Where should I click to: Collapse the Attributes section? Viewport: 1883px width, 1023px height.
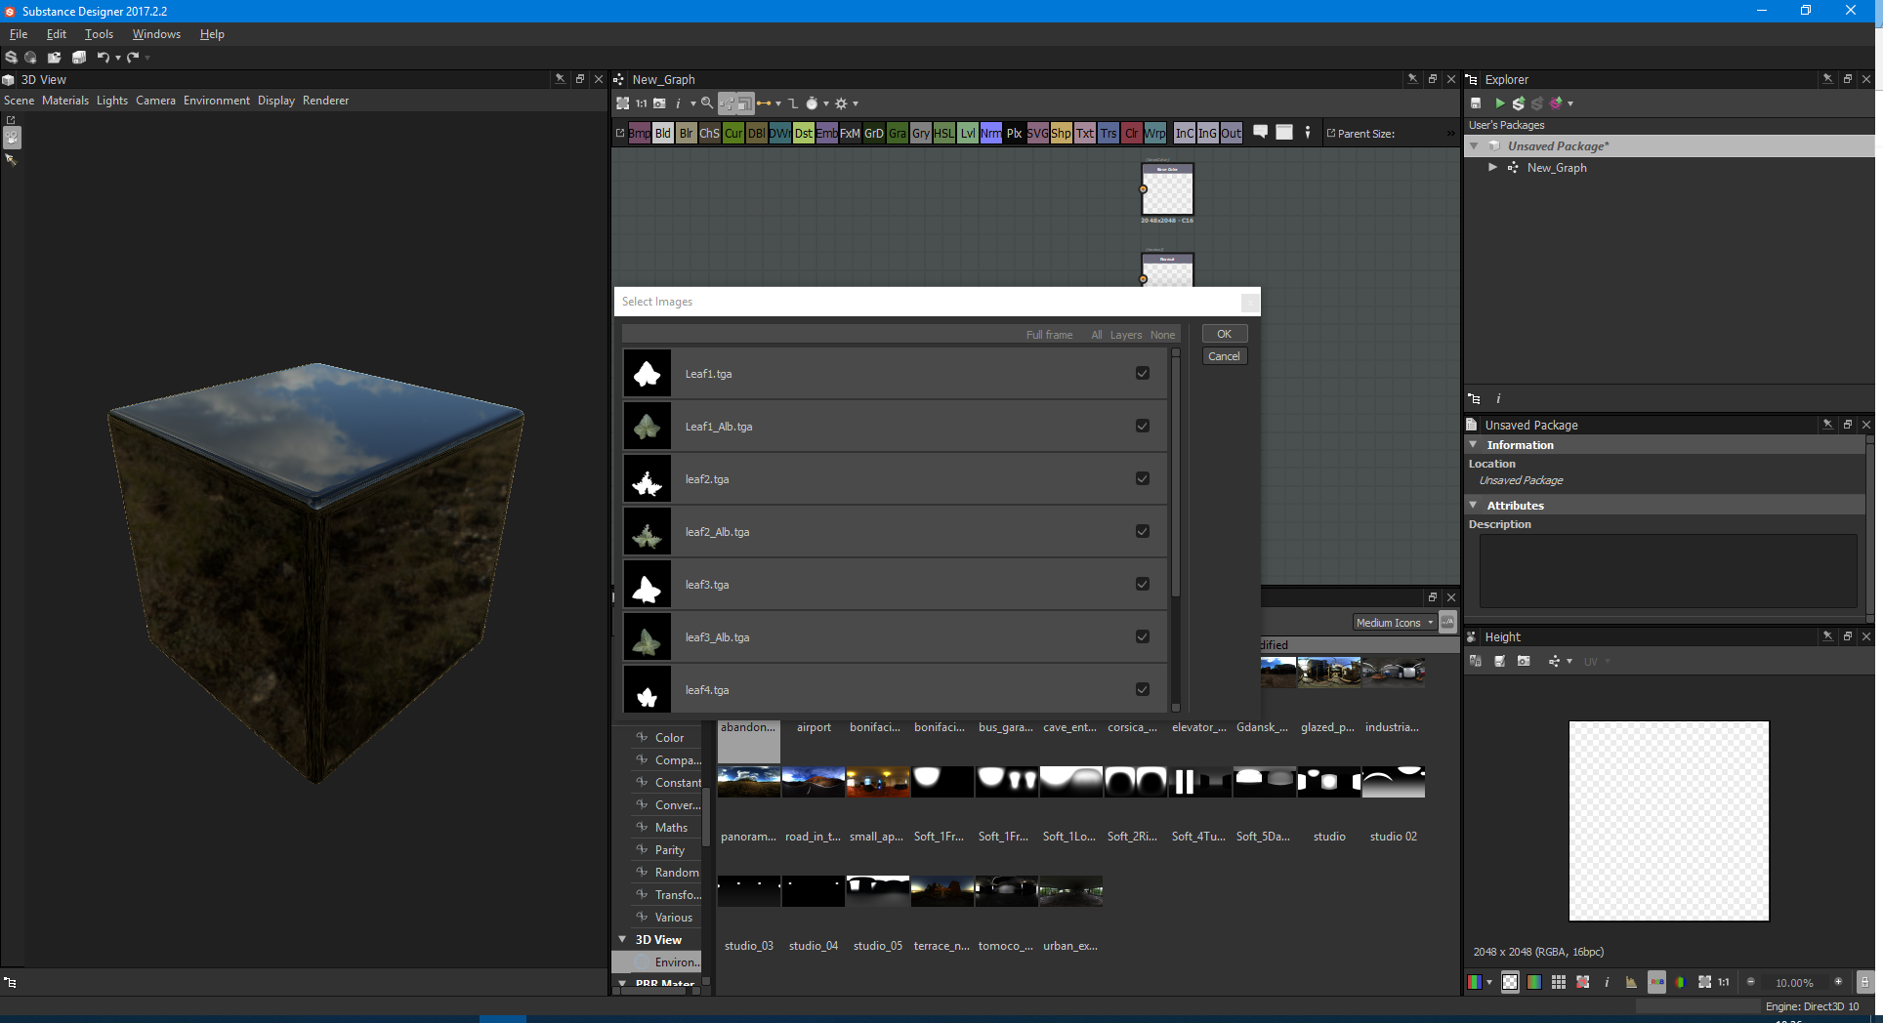tap(1474, 506)
